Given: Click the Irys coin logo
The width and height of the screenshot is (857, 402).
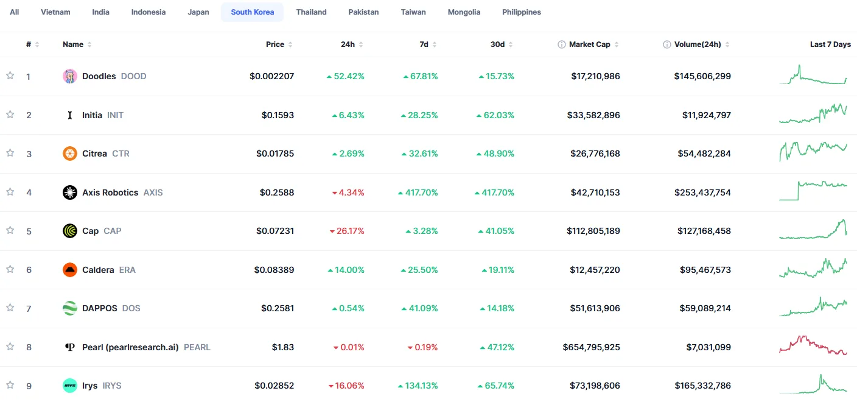Looking at the screenshot, I should pos(70,386).
